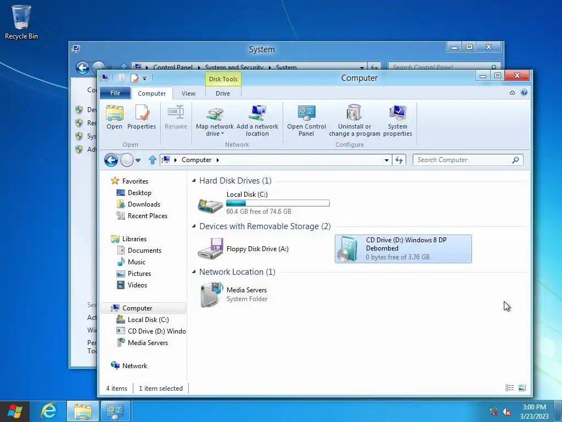Image resolution: width=562 pixels, height=422 pixels.
Task: Select the Computer ribbon tab
Action: [151, 93]
